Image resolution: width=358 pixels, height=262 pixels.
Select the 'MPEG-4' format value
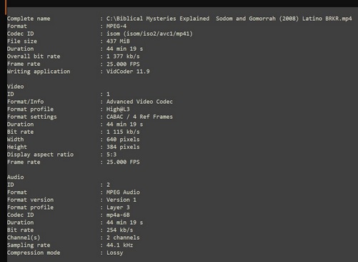tap(116, 26)
